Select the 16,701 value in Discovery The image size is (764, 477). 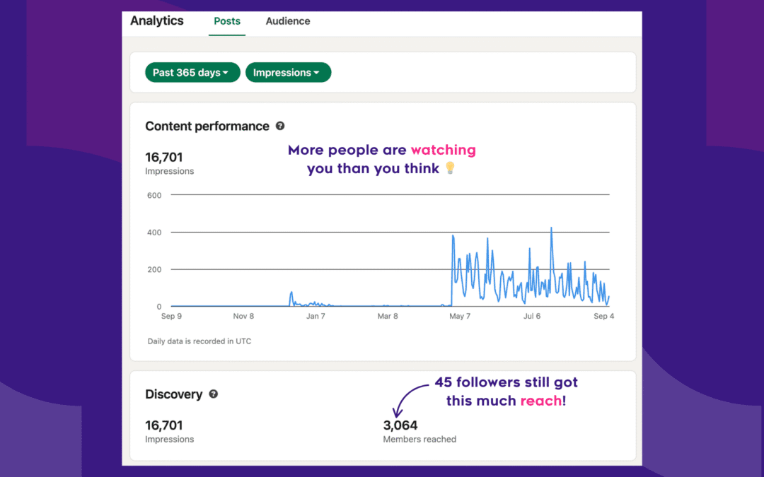coord(163,425)
